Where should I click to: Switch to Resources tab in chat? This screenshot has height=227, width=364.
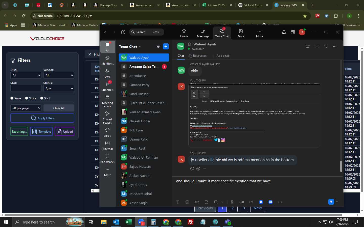tap(198, 56)
